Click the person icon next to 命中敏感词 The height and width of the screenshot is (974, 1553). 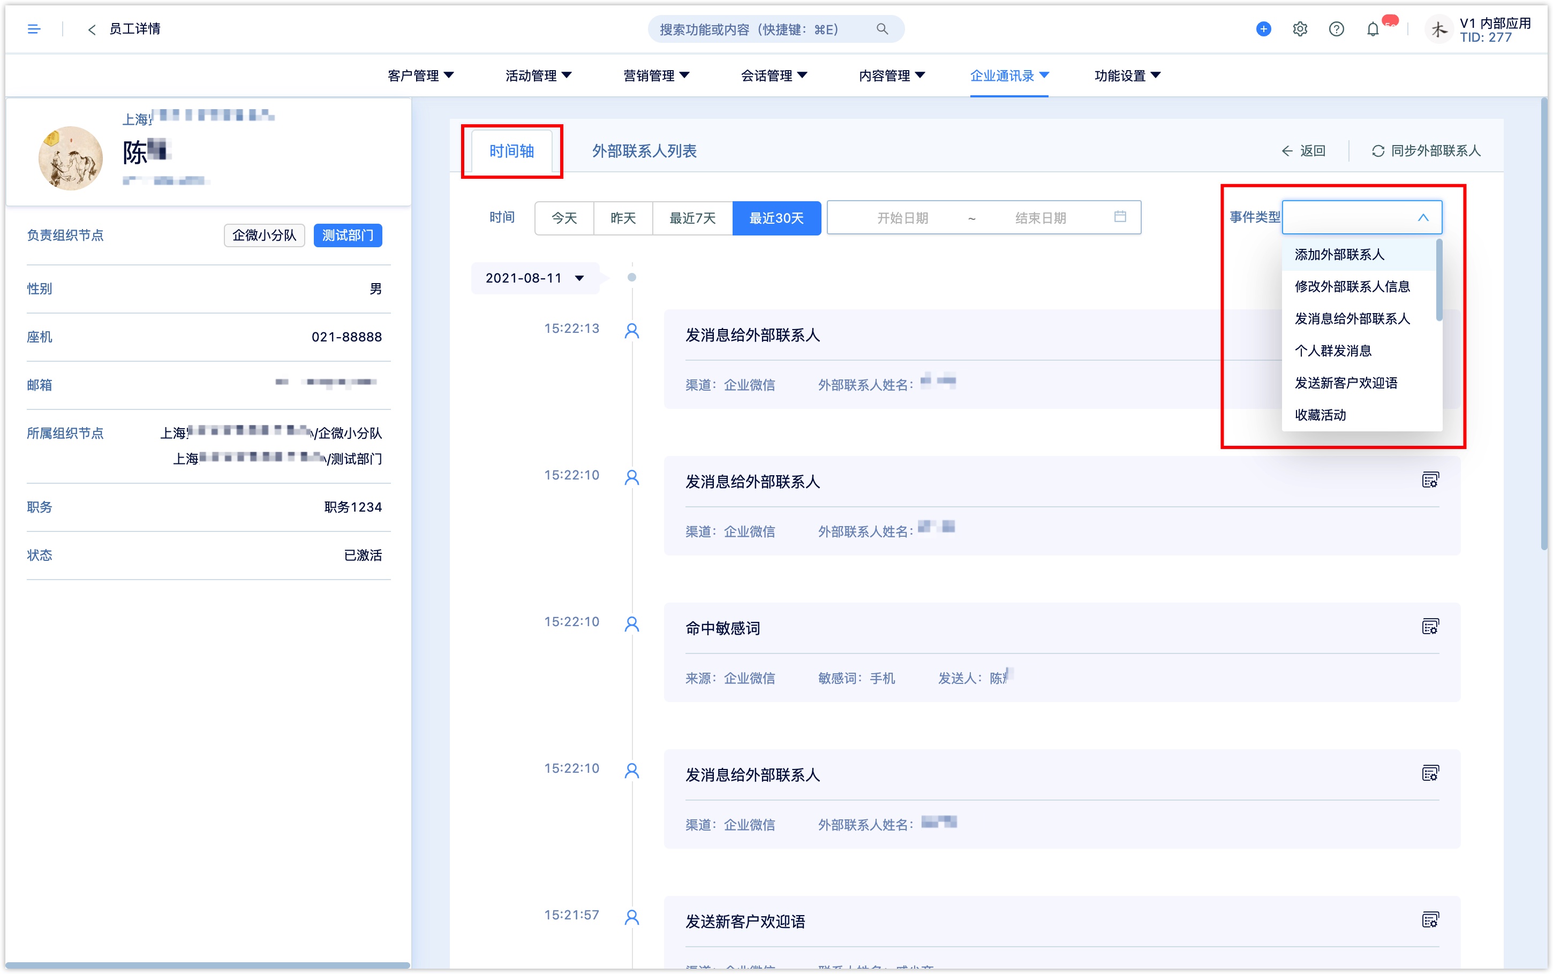click(x=631, y=624)
